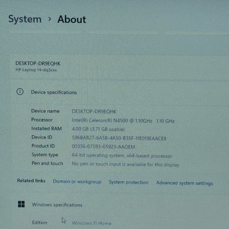Viewport: 229px width, 229px height.
Task: Click the Device specifications info icon
Action: click(x=20, y=91)
